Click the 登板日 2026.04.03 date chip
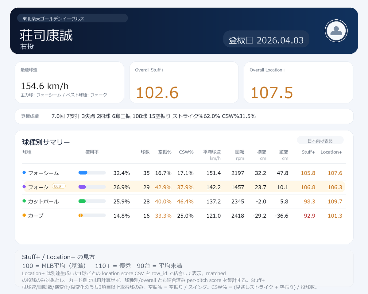This screenshot has width=368, height=294. click(266, 39)
